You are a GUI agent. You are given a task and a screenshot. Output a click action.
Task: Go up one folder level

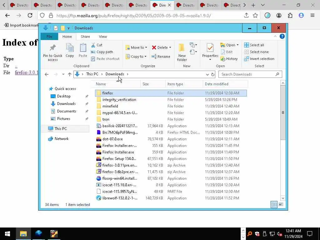point(70,74)
